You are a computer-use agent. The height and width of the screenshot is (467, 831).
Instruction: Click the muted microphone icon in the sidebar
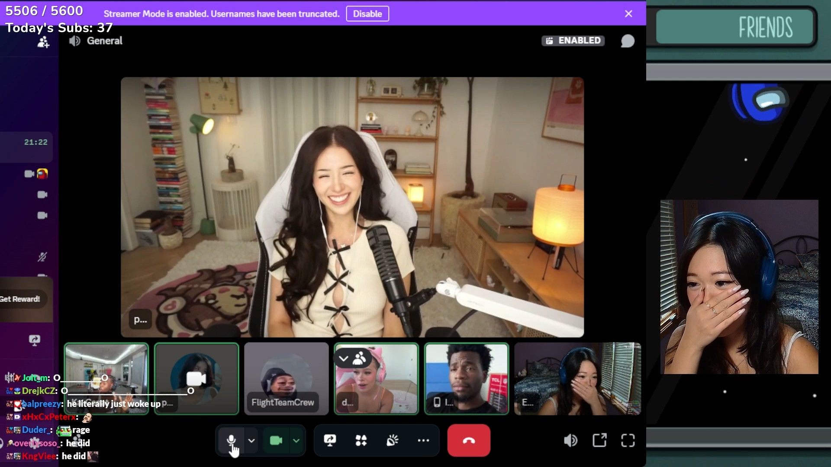pyautogui.click(x=42, y=257)
